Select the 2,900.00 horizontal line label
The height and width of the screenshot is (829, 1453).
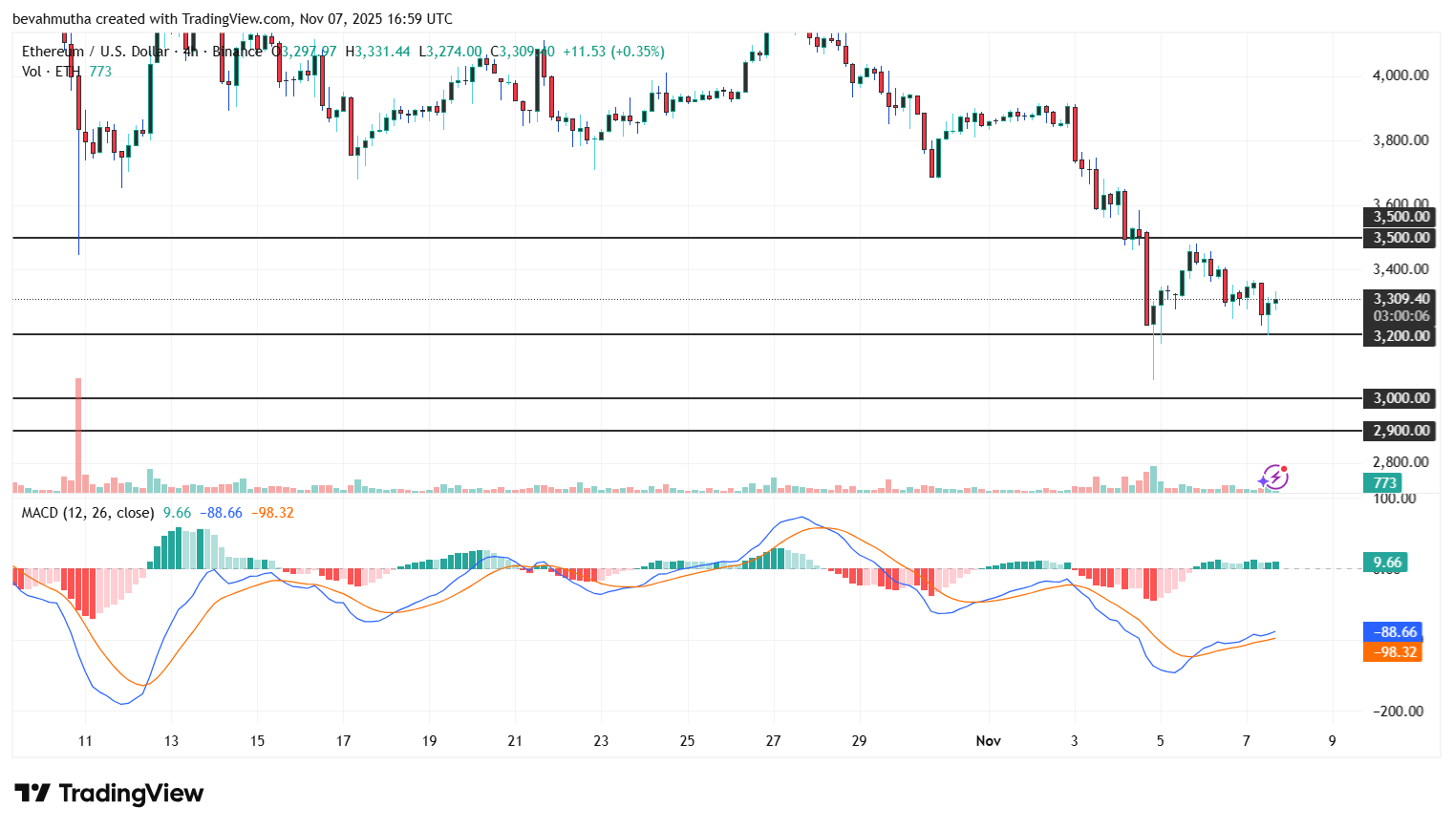click(1400, 431)
